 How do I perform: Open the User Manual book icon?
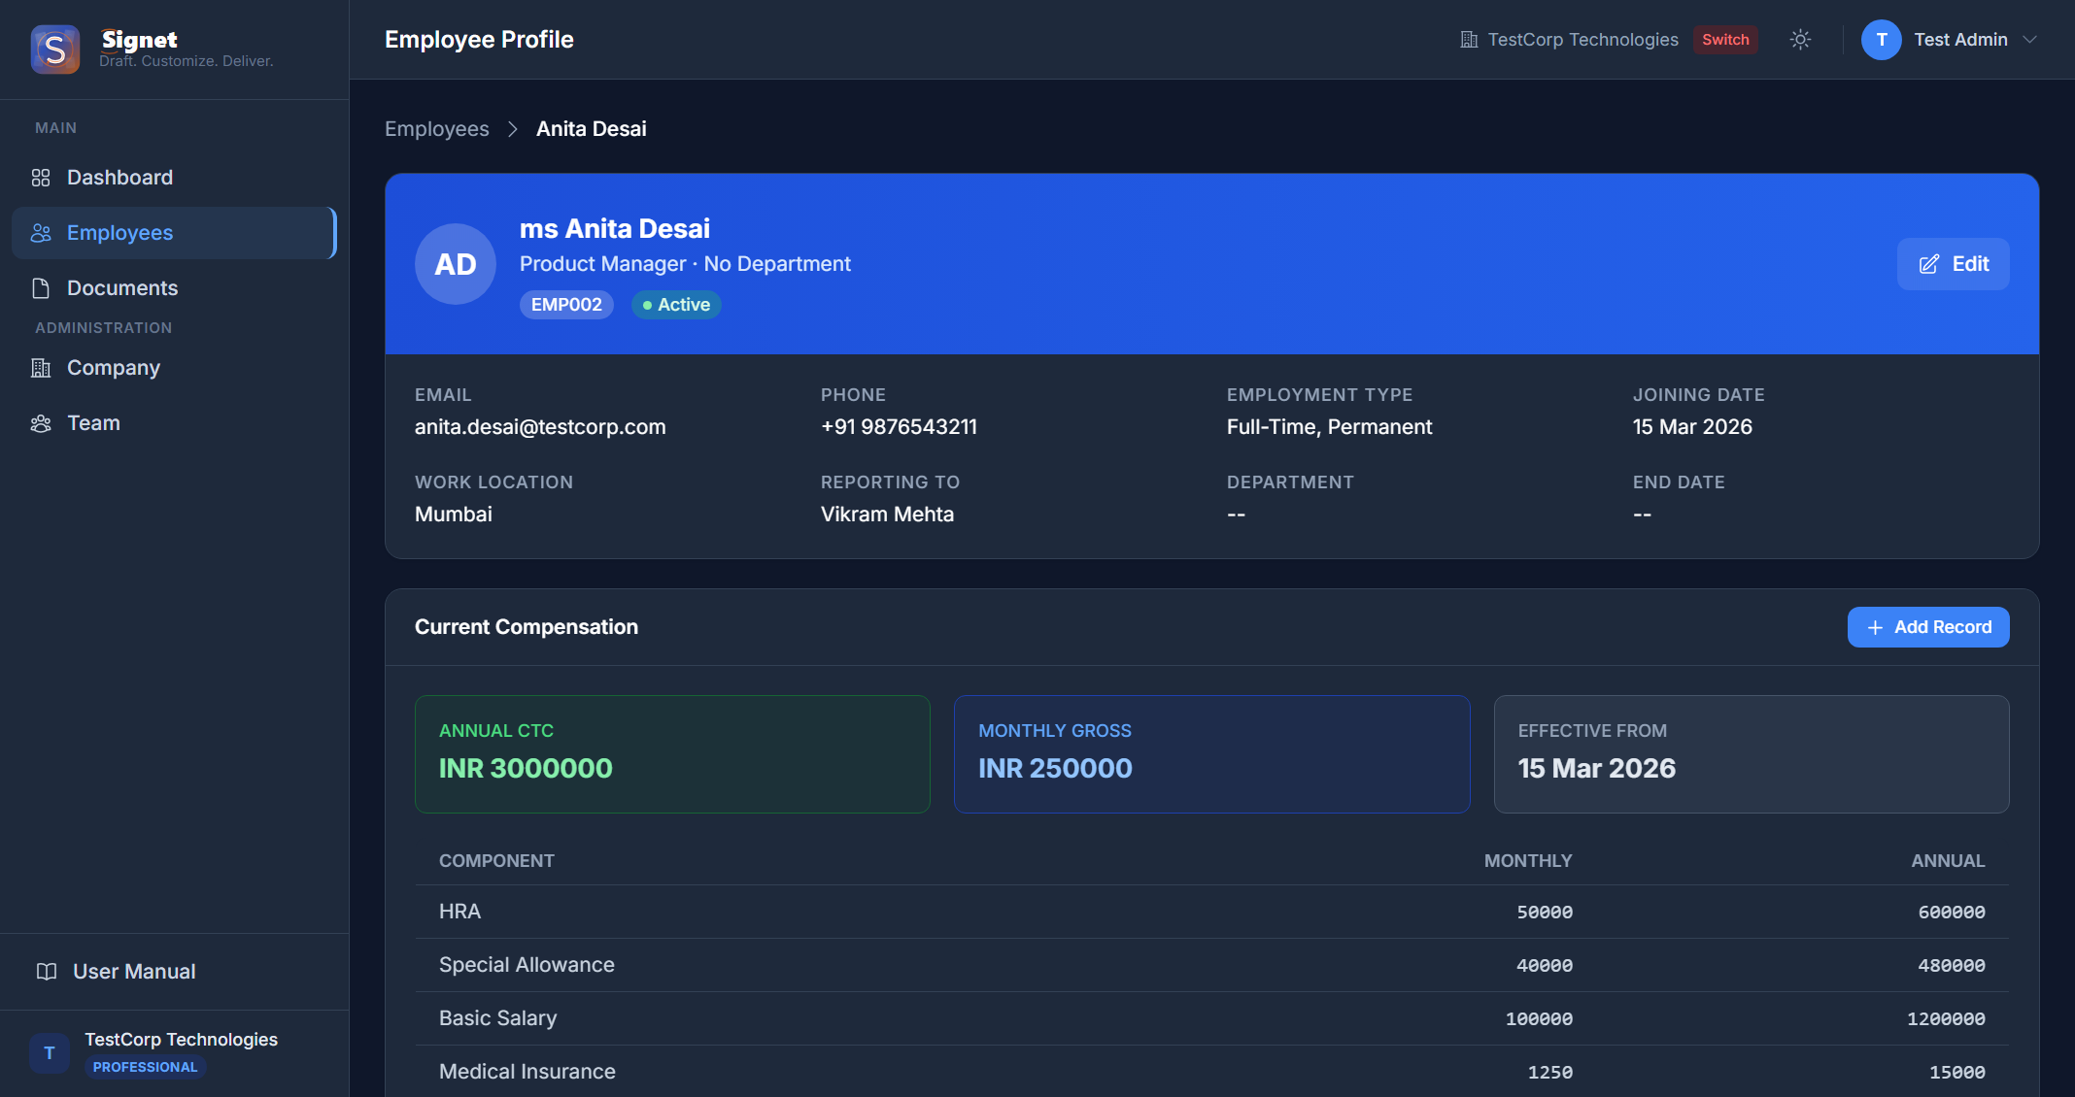(x=46, y=972)
